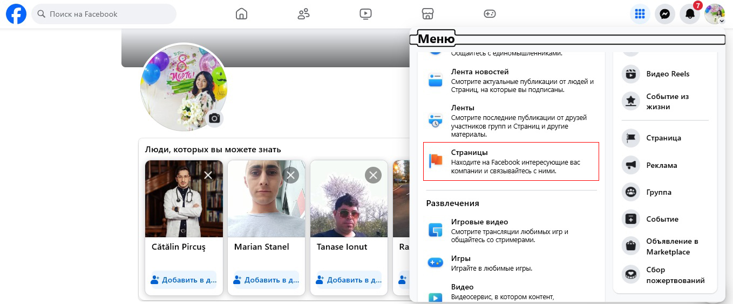Go to the Home tab
Image resolution: width=733 pixels, height=304 pixels.
point(241,14)
